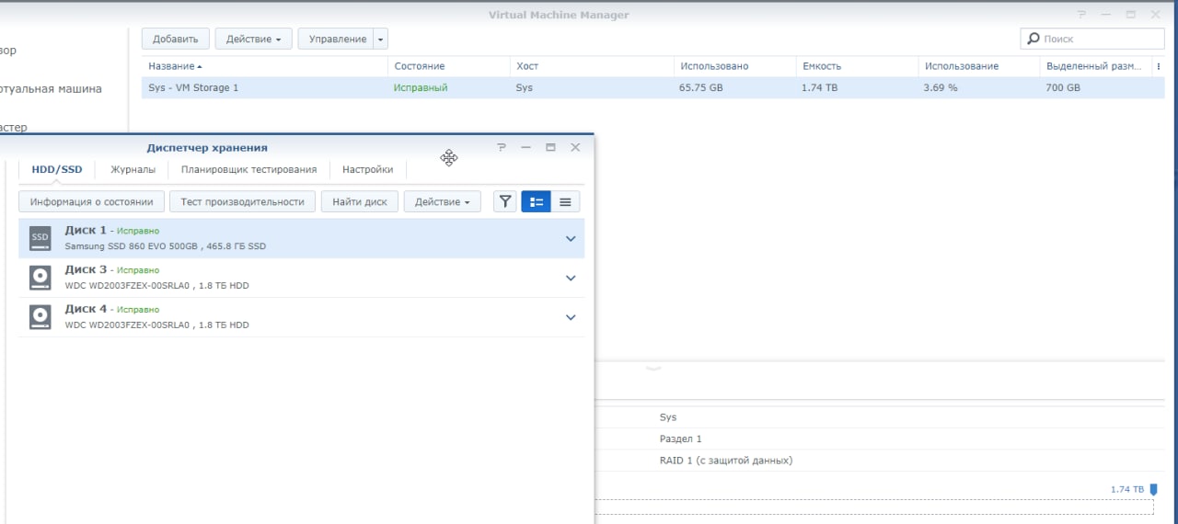The width and height of the screenshot is (1178, 524).
Task: Expand Диск 3 details chevron
Action: pyautogui.click(x=571, y=279)
